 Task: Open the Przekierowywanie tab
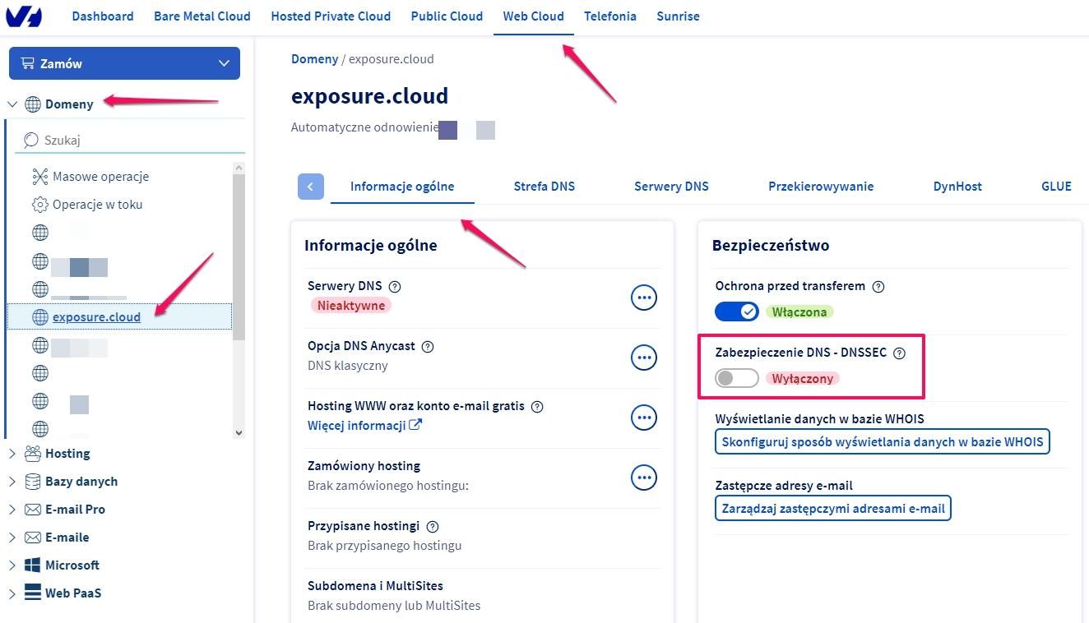pos(821,187)
